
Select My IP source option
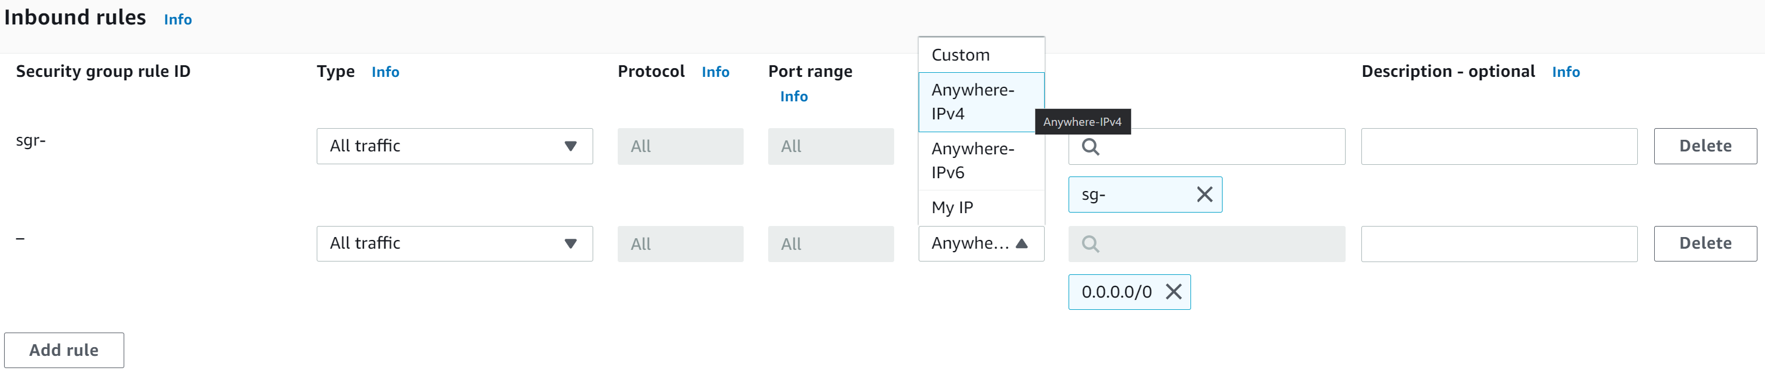click(952, 207)
